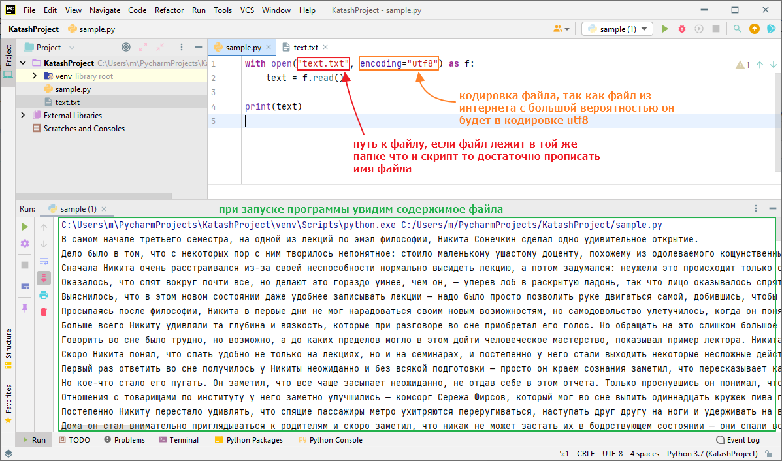Go to previous highlighted error arrow
782x461 pixels.
[760, 64]
